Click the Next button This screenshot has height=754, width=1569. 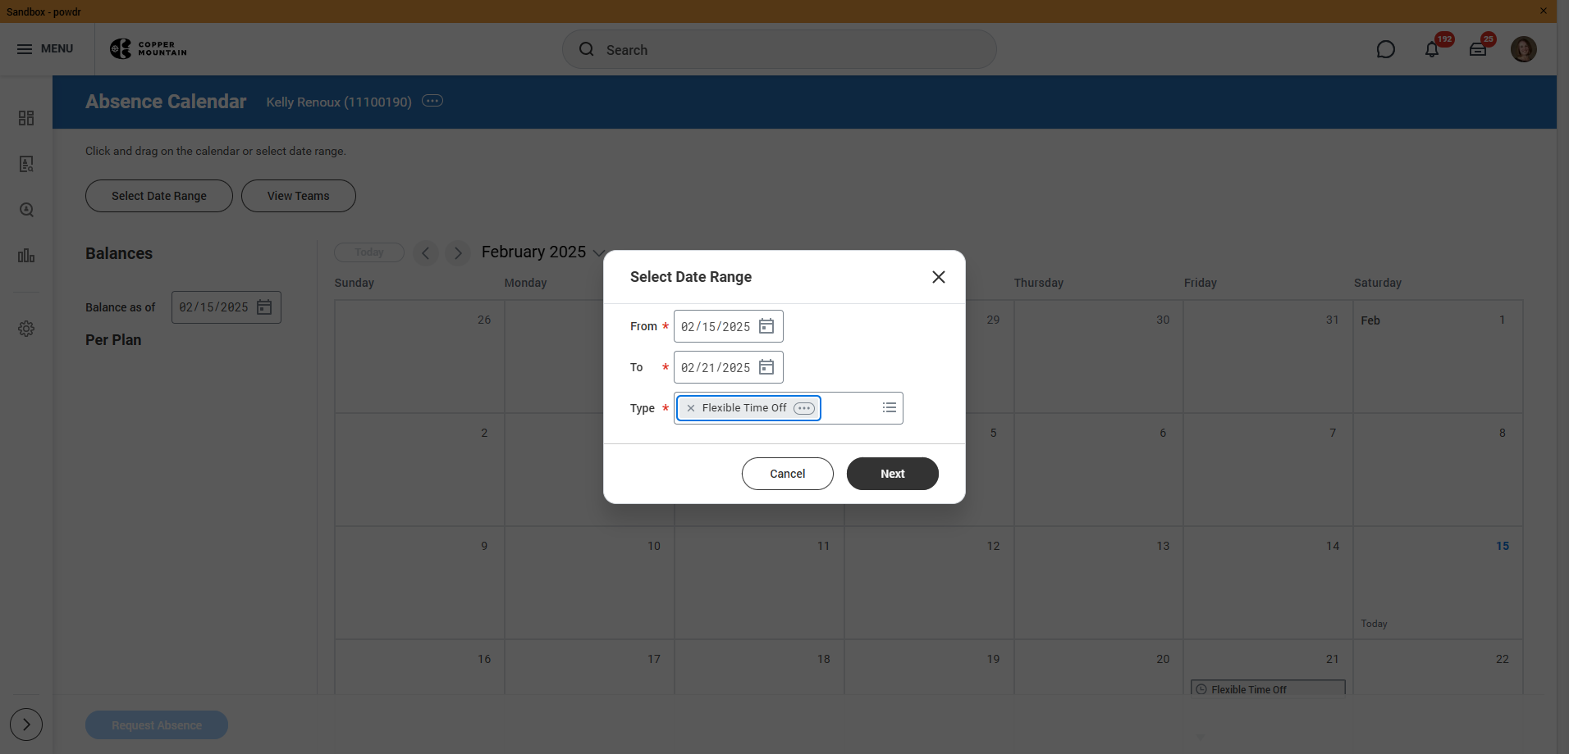[893, 474]
